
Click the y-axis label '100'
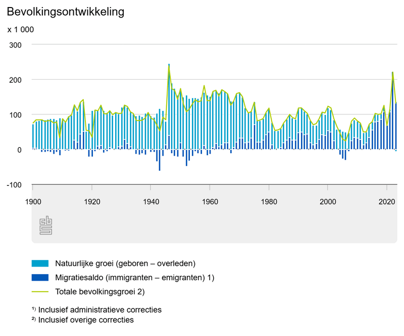coord(16,115)
